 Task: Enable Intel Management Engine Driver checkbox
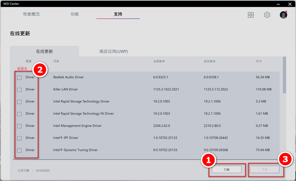point(20,126)
